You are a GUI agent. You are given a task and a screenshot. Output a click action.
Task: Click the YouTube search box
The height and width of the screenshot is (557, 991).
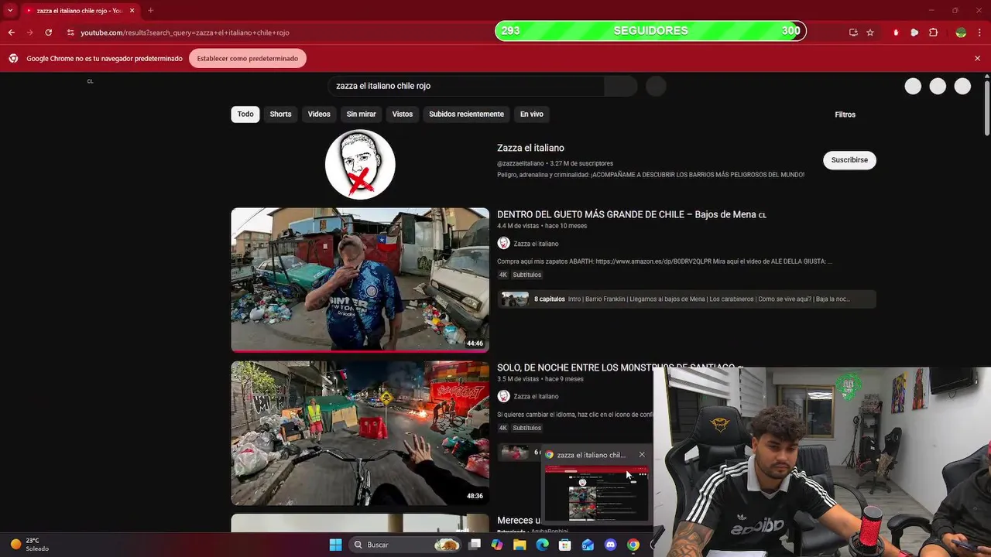[x=465, y=86]
